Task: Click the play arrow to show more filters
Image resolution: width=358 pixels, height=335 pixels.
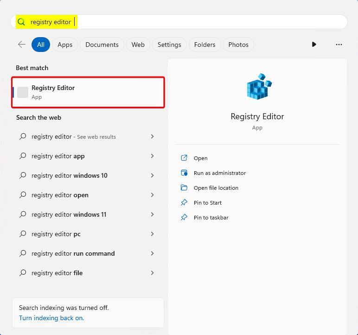Action: coord(314,45)
